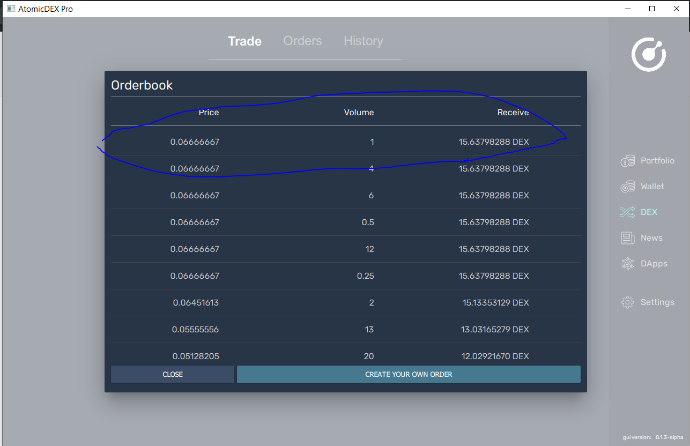Click volume 13 cell
Image resolution: width=690 pixels, height=446 pixels.
[369, 330]
